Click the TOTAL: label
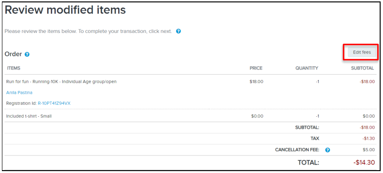The width and height of the screenshot is (383, 173). (x=308, y=163)
